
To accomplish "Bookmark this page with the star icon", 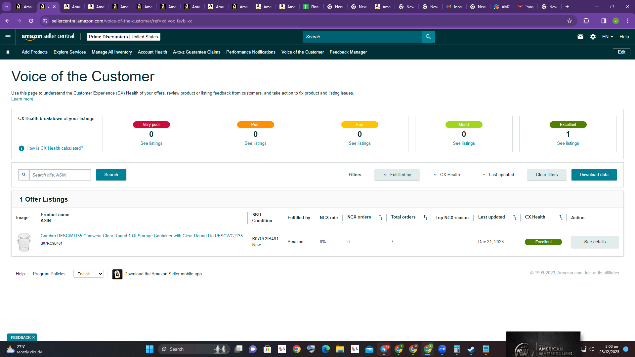I will pos(570,21).
